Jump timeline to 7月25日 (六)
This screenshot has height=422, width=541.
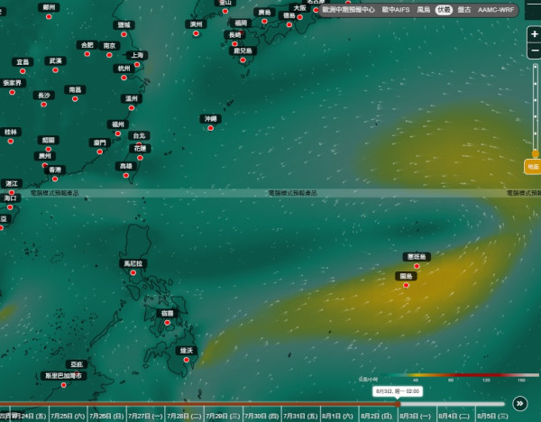(68, 416)
